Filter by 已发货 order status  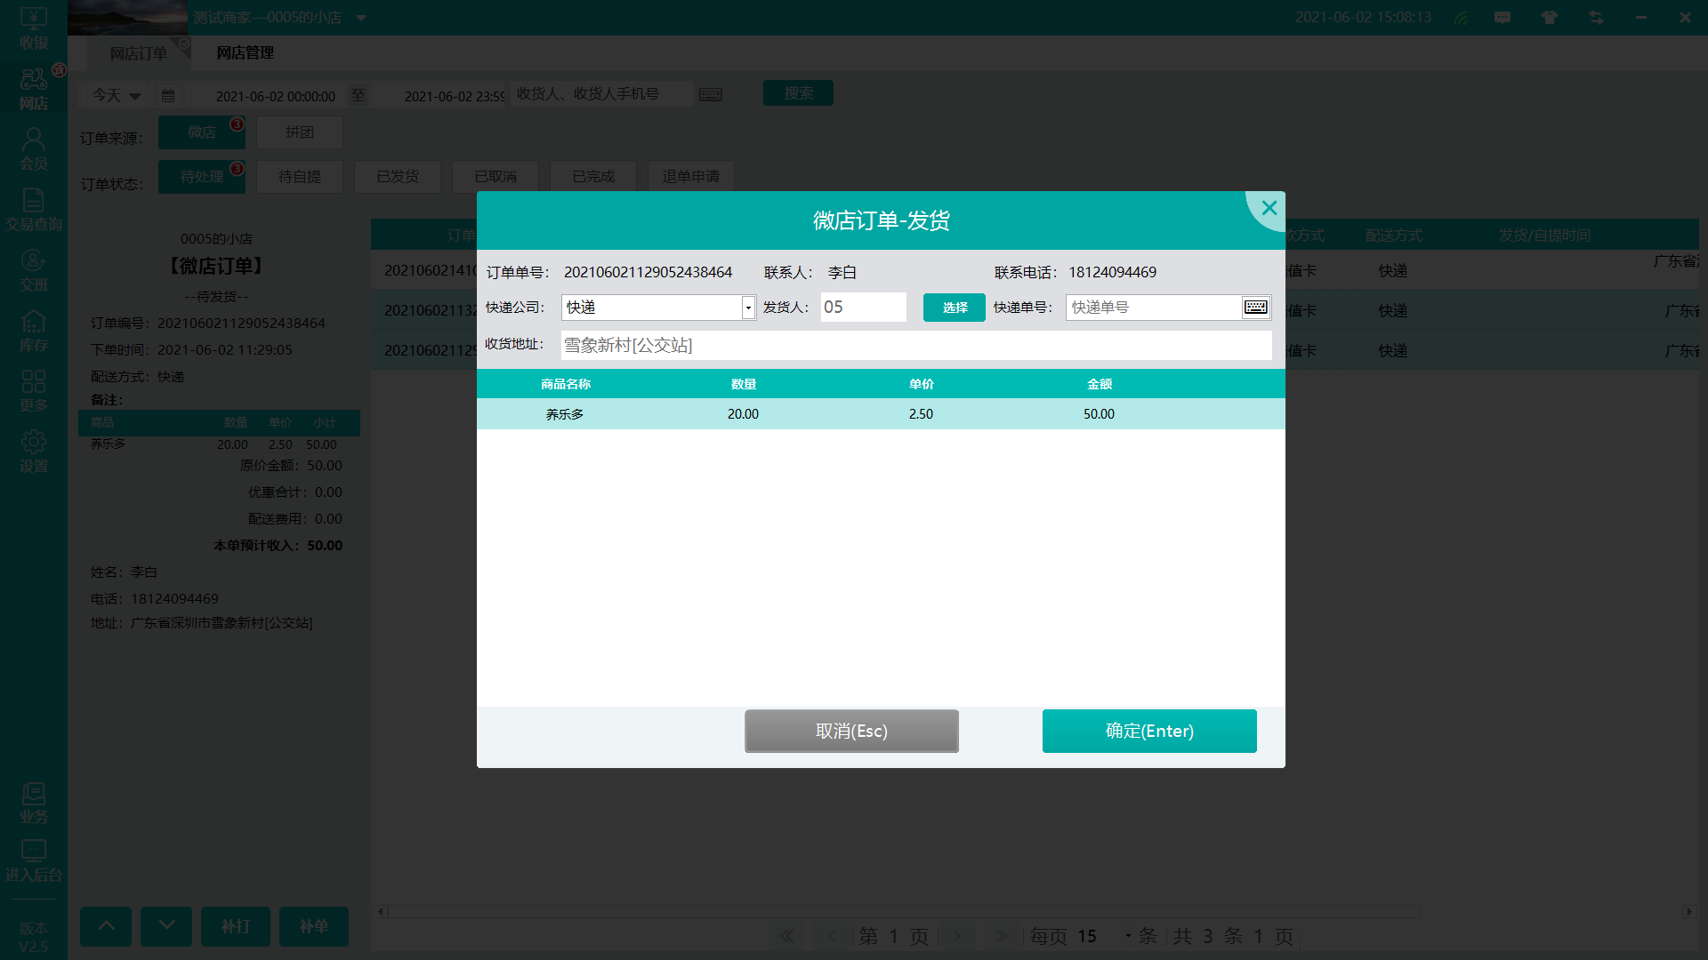(x=398, y=177)
